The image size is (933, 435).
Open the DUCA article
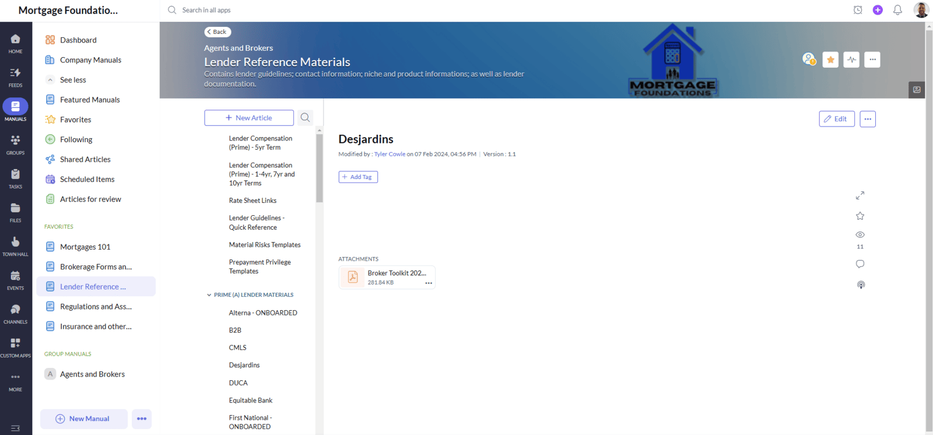coord(238,383)
